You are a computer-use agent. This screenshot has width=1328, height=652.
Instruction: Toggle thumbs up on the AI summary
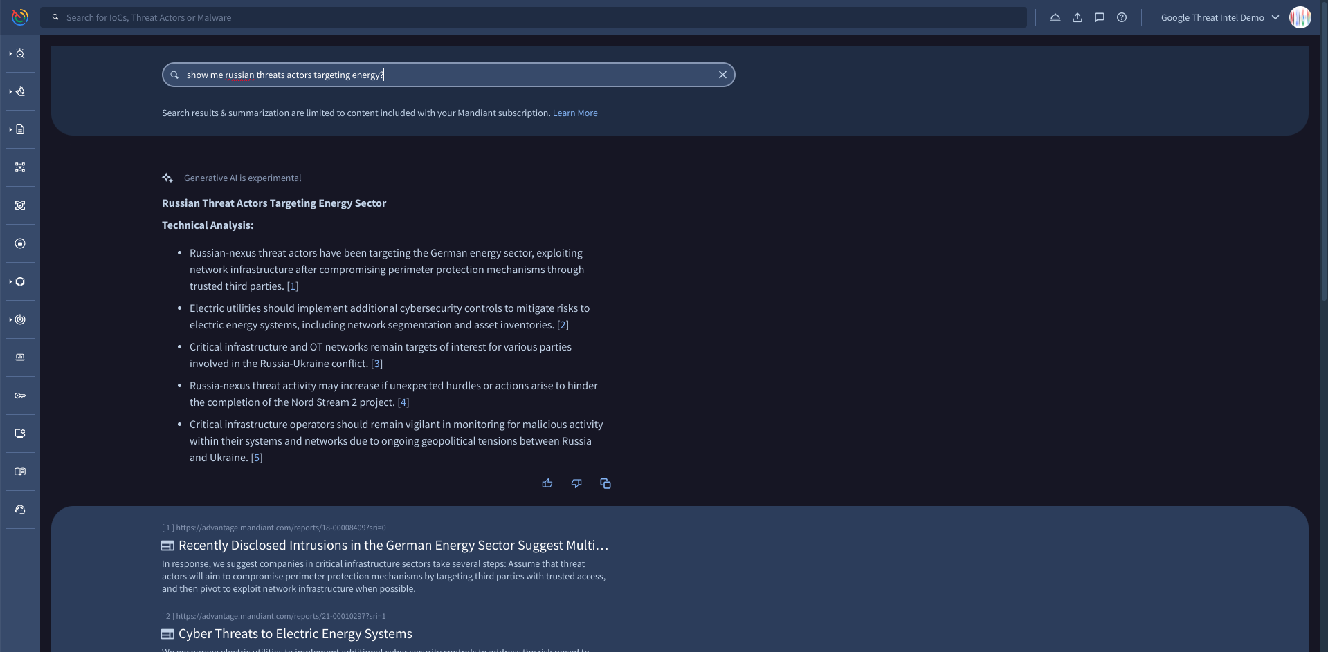(x=547, y=483)
